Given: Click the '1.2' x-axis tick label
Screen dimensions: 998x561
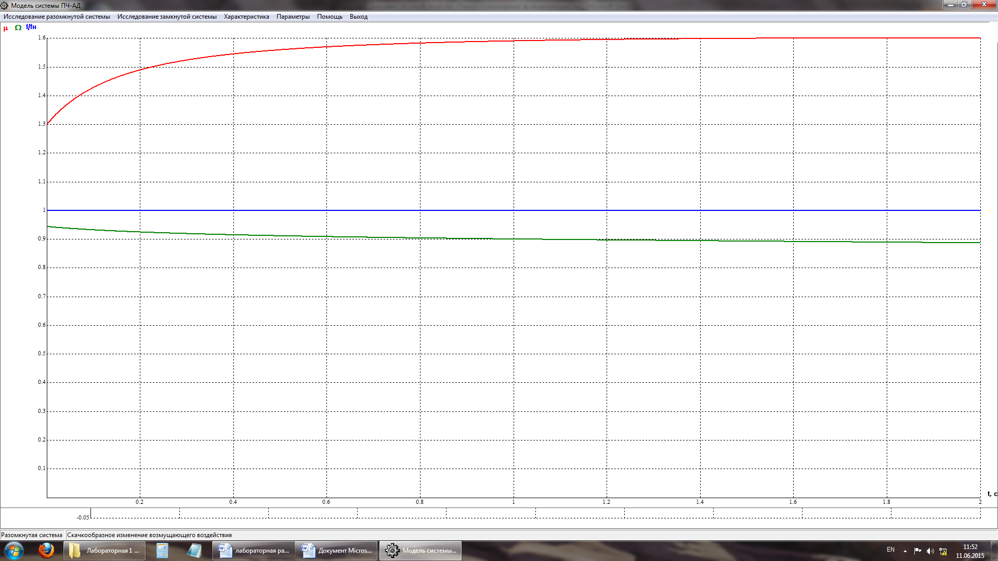Looking at the screenshot, I should point(606,502).
